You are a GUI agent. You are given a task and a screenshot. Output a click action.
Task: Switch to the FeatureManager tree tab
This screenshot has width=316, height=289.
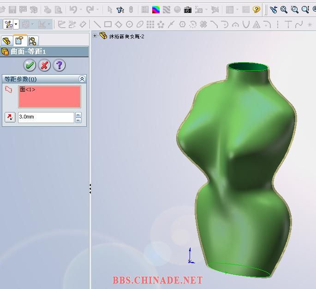pyautogui.click(x=6, y=41)
